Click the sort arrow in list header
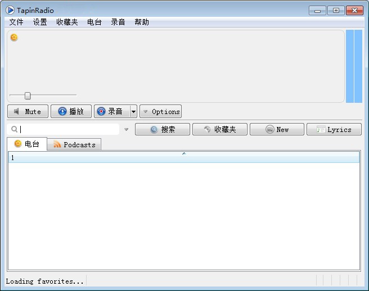 click(184, 153)
